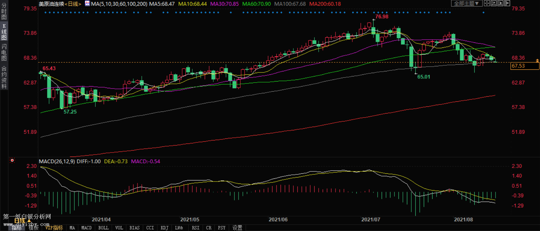Click the chart playback icon at top right
The image size is (540, 231).
(500, 3)
